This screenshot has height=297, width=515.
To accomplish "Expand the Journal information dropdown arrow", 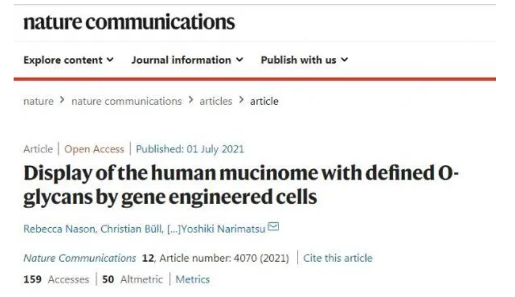I will click(x=240, y=60).
